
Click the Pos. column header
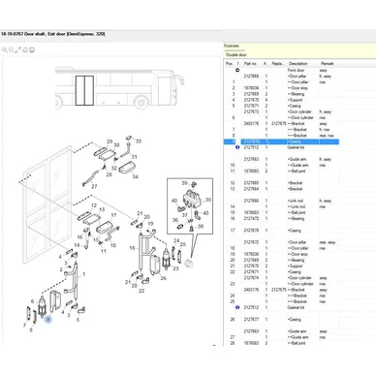[x=229, y=64]
